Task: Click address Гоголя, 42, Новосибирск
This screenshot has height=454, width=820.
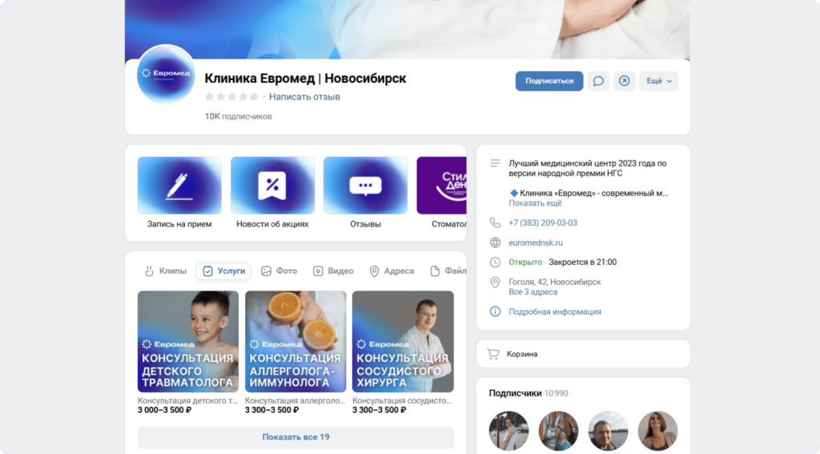Action: 555,282
